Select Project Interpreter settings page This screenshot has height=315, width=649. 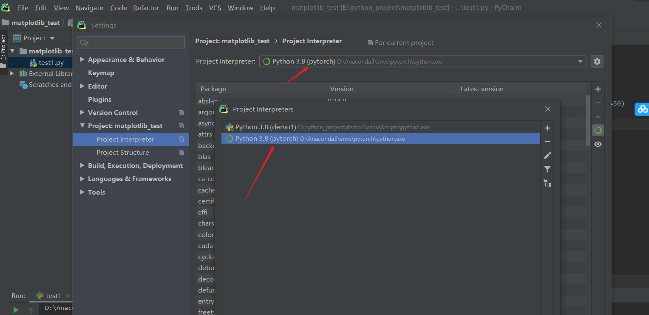coord(131,139)
